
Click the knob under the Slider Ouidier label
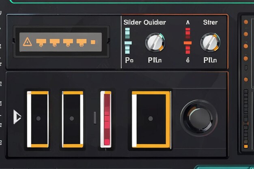(x=155, y=43)
